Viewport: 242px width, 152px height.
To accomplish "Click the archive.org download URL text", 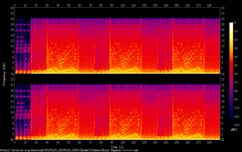I will tap(69, 150).
